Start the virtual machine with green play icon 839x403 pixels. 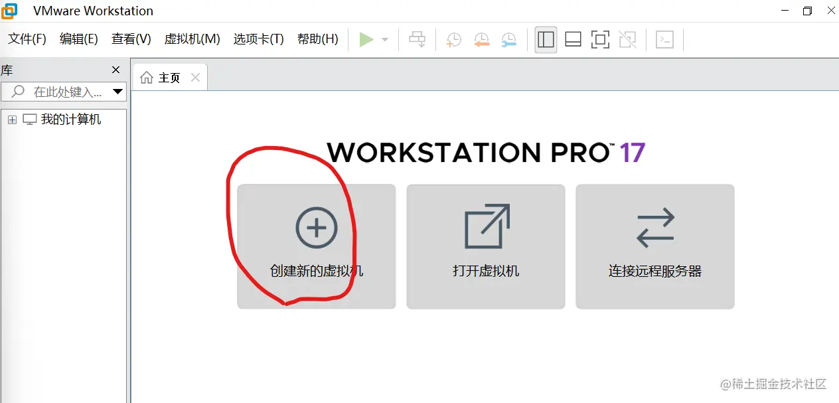[367, 39]
